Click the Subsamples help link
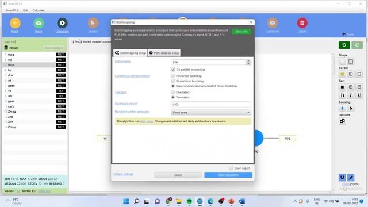This screenshot has width=368, height=207. 122,62
